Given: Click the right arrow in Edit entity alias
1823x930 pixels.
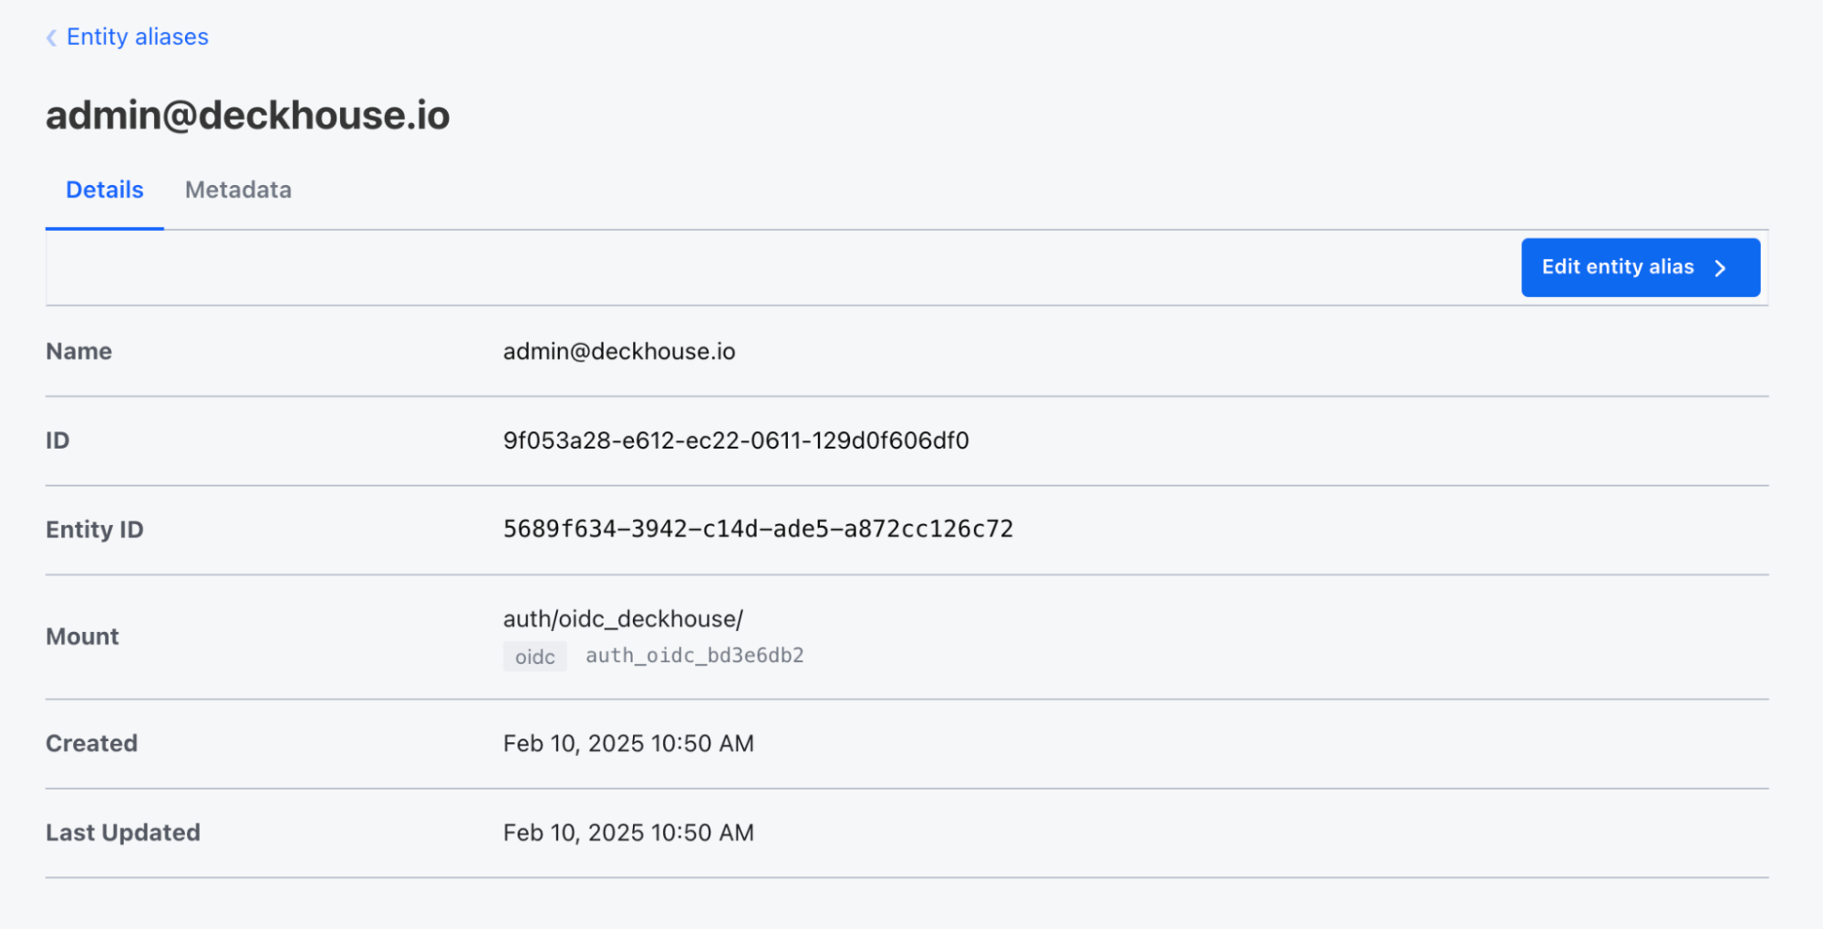Looking at the screenshot, I should coord(1721,268).
